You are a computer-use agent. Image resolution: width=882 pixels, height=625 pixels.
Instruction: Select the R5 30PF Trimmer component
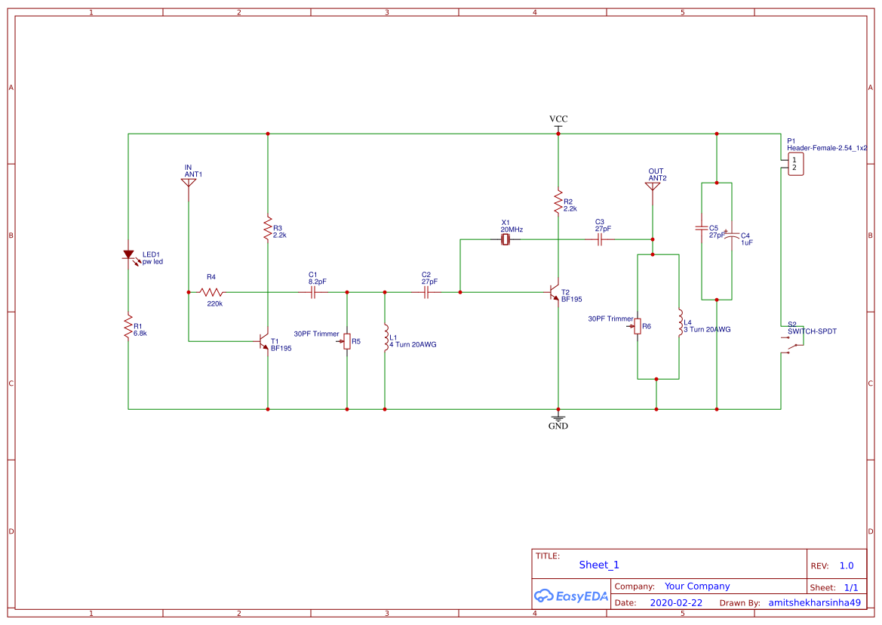[347, 341]
